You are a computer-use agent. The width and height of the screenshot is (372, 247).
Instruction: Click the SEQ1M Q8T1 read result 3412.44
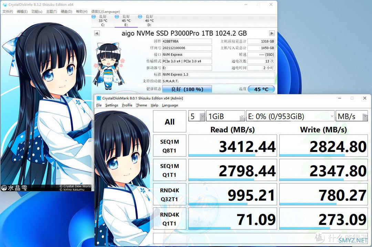click(233, 146)
